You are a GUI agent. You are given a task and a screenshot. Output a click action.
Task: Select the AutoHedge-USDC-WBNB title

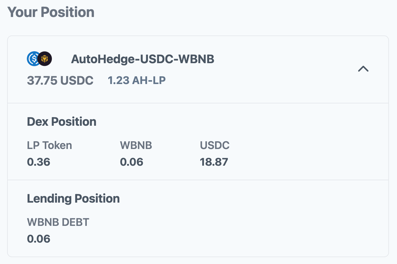(x=143, y=59)
